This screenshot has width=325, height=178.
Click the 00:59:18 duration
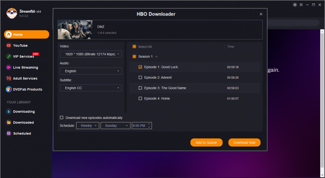(233, 67)
